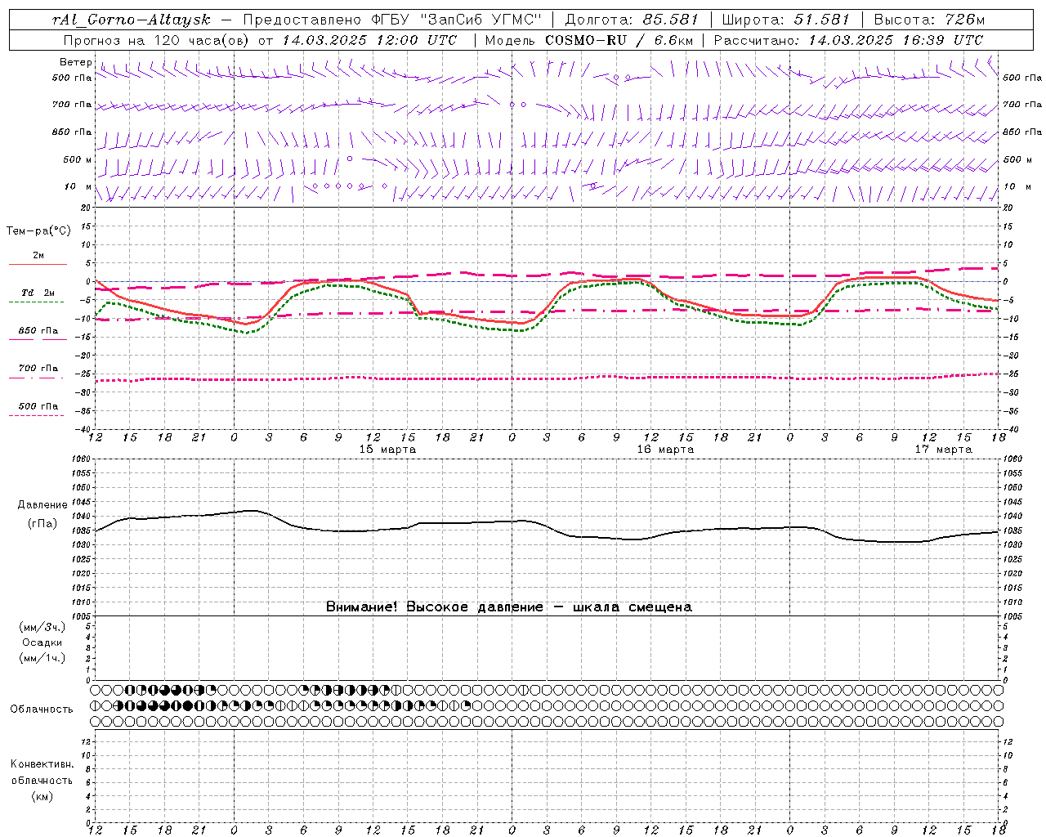Click the green dashed Td 2м legend line

point(36,302)
